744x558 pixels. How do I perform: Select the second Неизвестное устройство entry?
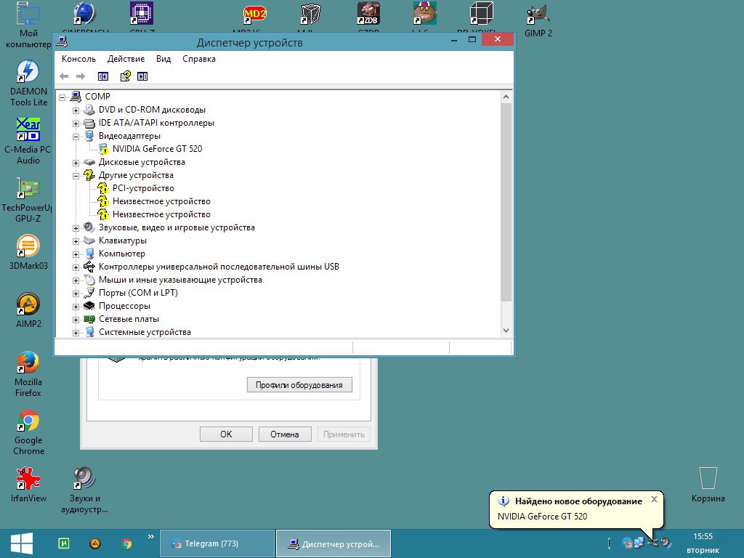point(161,214)
